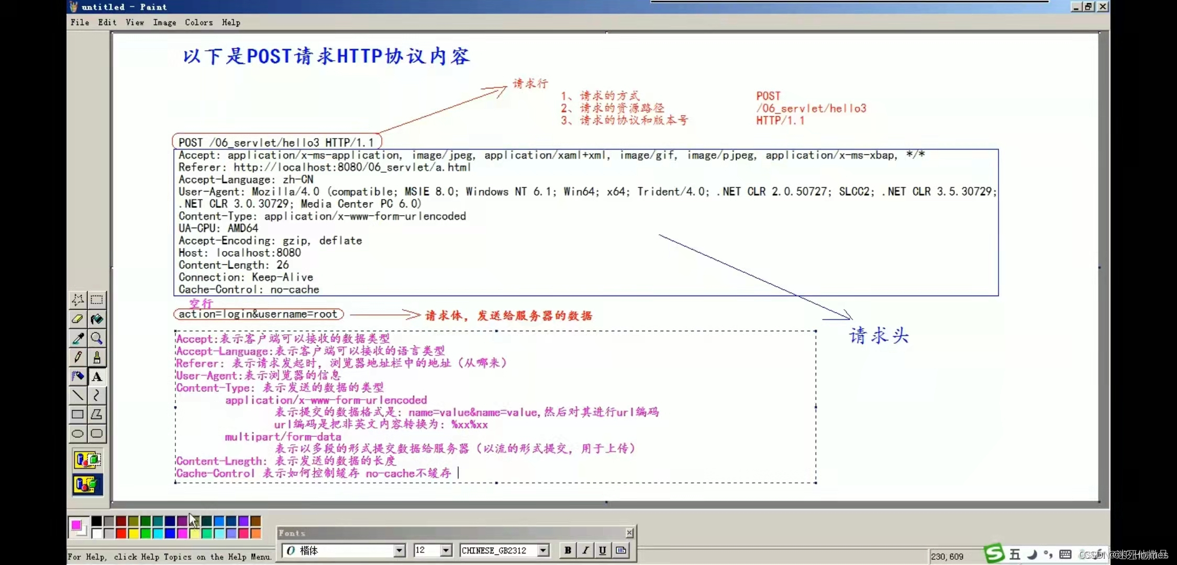Toggle Italic in the Fonts toolbar

click(x=585, y=550)
